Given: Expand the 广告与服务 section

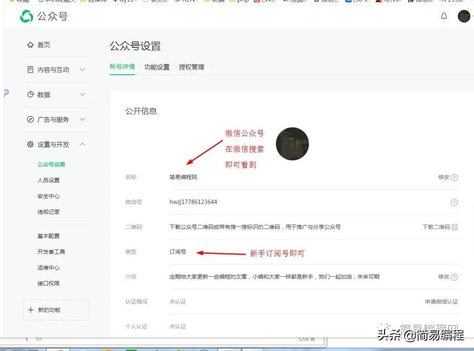Looking at the screenshot, I should coord(83,119).
